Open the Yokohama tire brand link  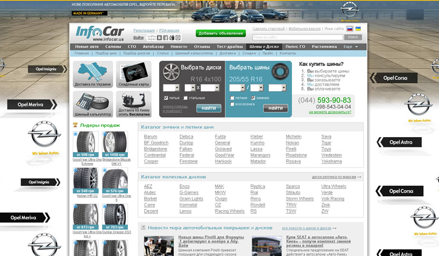(x=331, y=161)
